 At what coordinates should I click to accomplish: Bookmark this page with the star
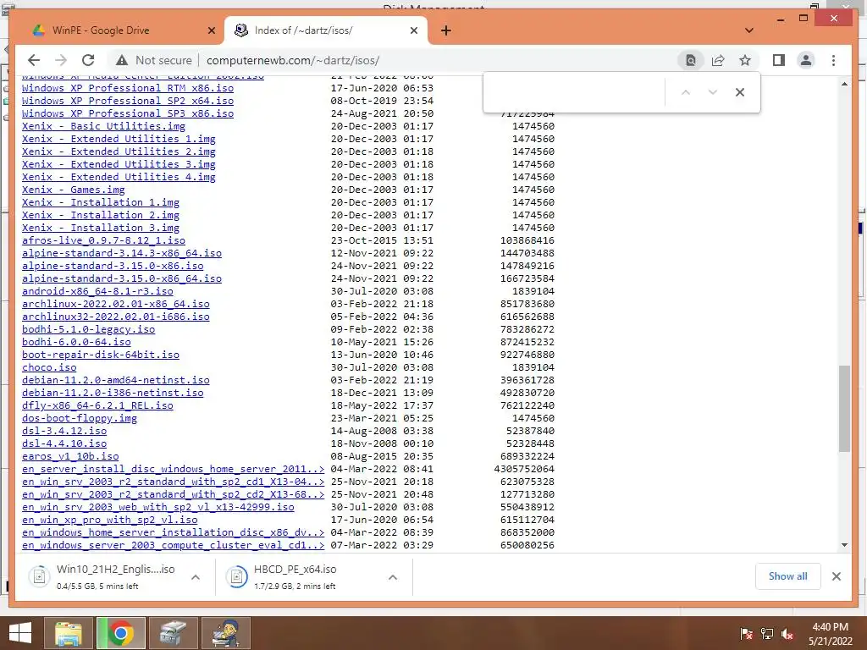point(745,60)
